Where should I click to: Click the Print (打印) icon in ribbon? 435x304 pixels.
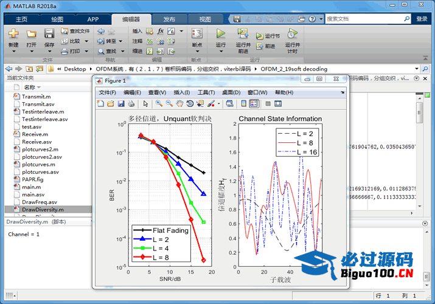click(64, 51)
